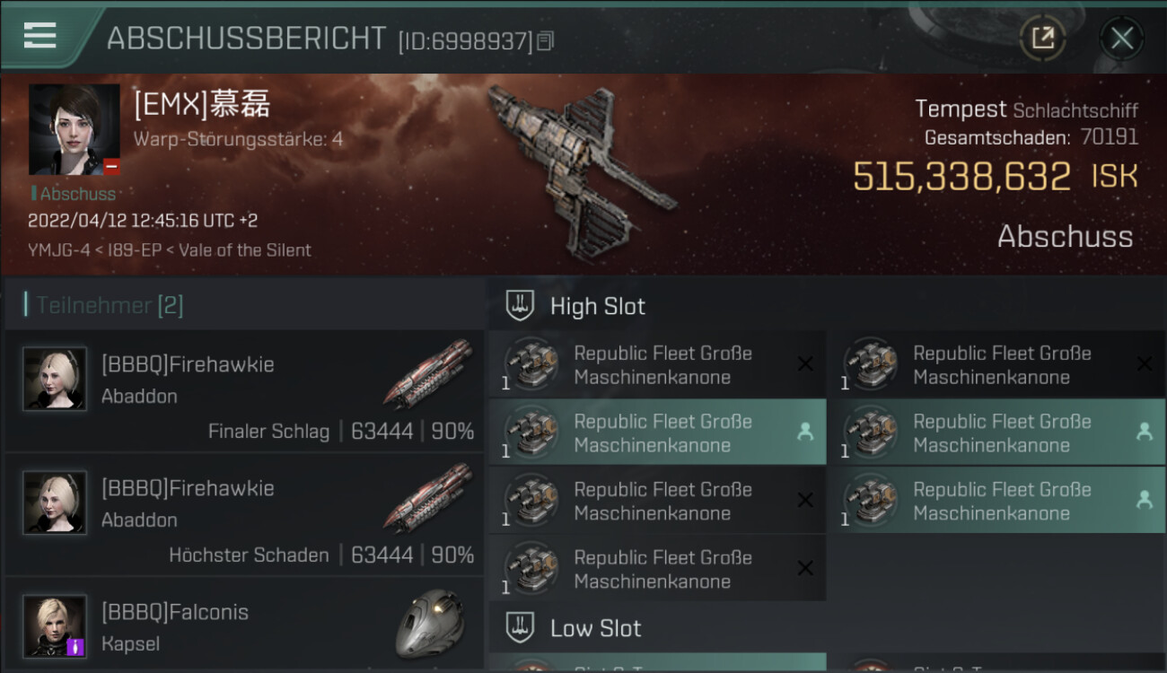This screenshot has width=1167, height=673.
Task: Copy the kill report ID
Action: tap(546, 40)
